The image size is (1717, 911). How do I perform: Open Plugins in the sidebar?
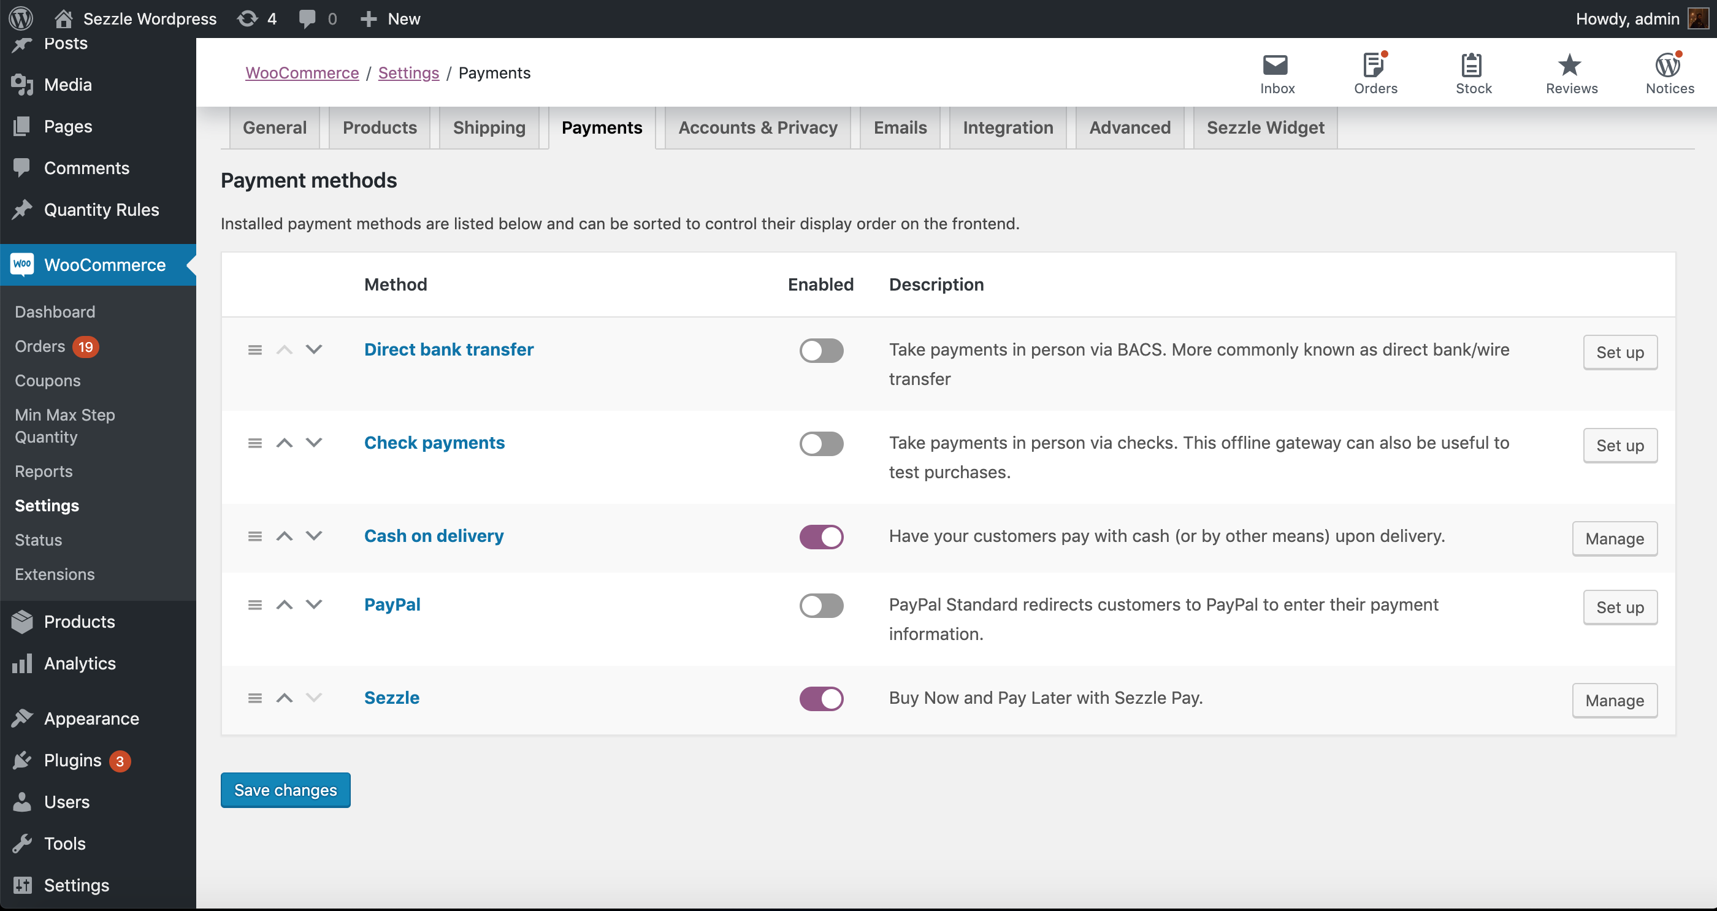pos(98,760)
